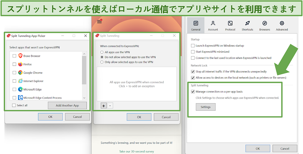Switch to the Protocol tab
This screenshot has height=154, width=303.
click(230, 26)
